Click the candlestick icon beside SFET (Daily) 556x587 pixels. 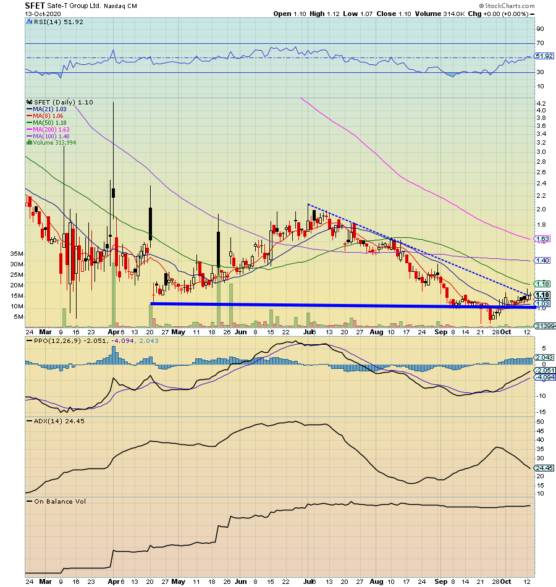pyautogui.click(x=29, y=102)
